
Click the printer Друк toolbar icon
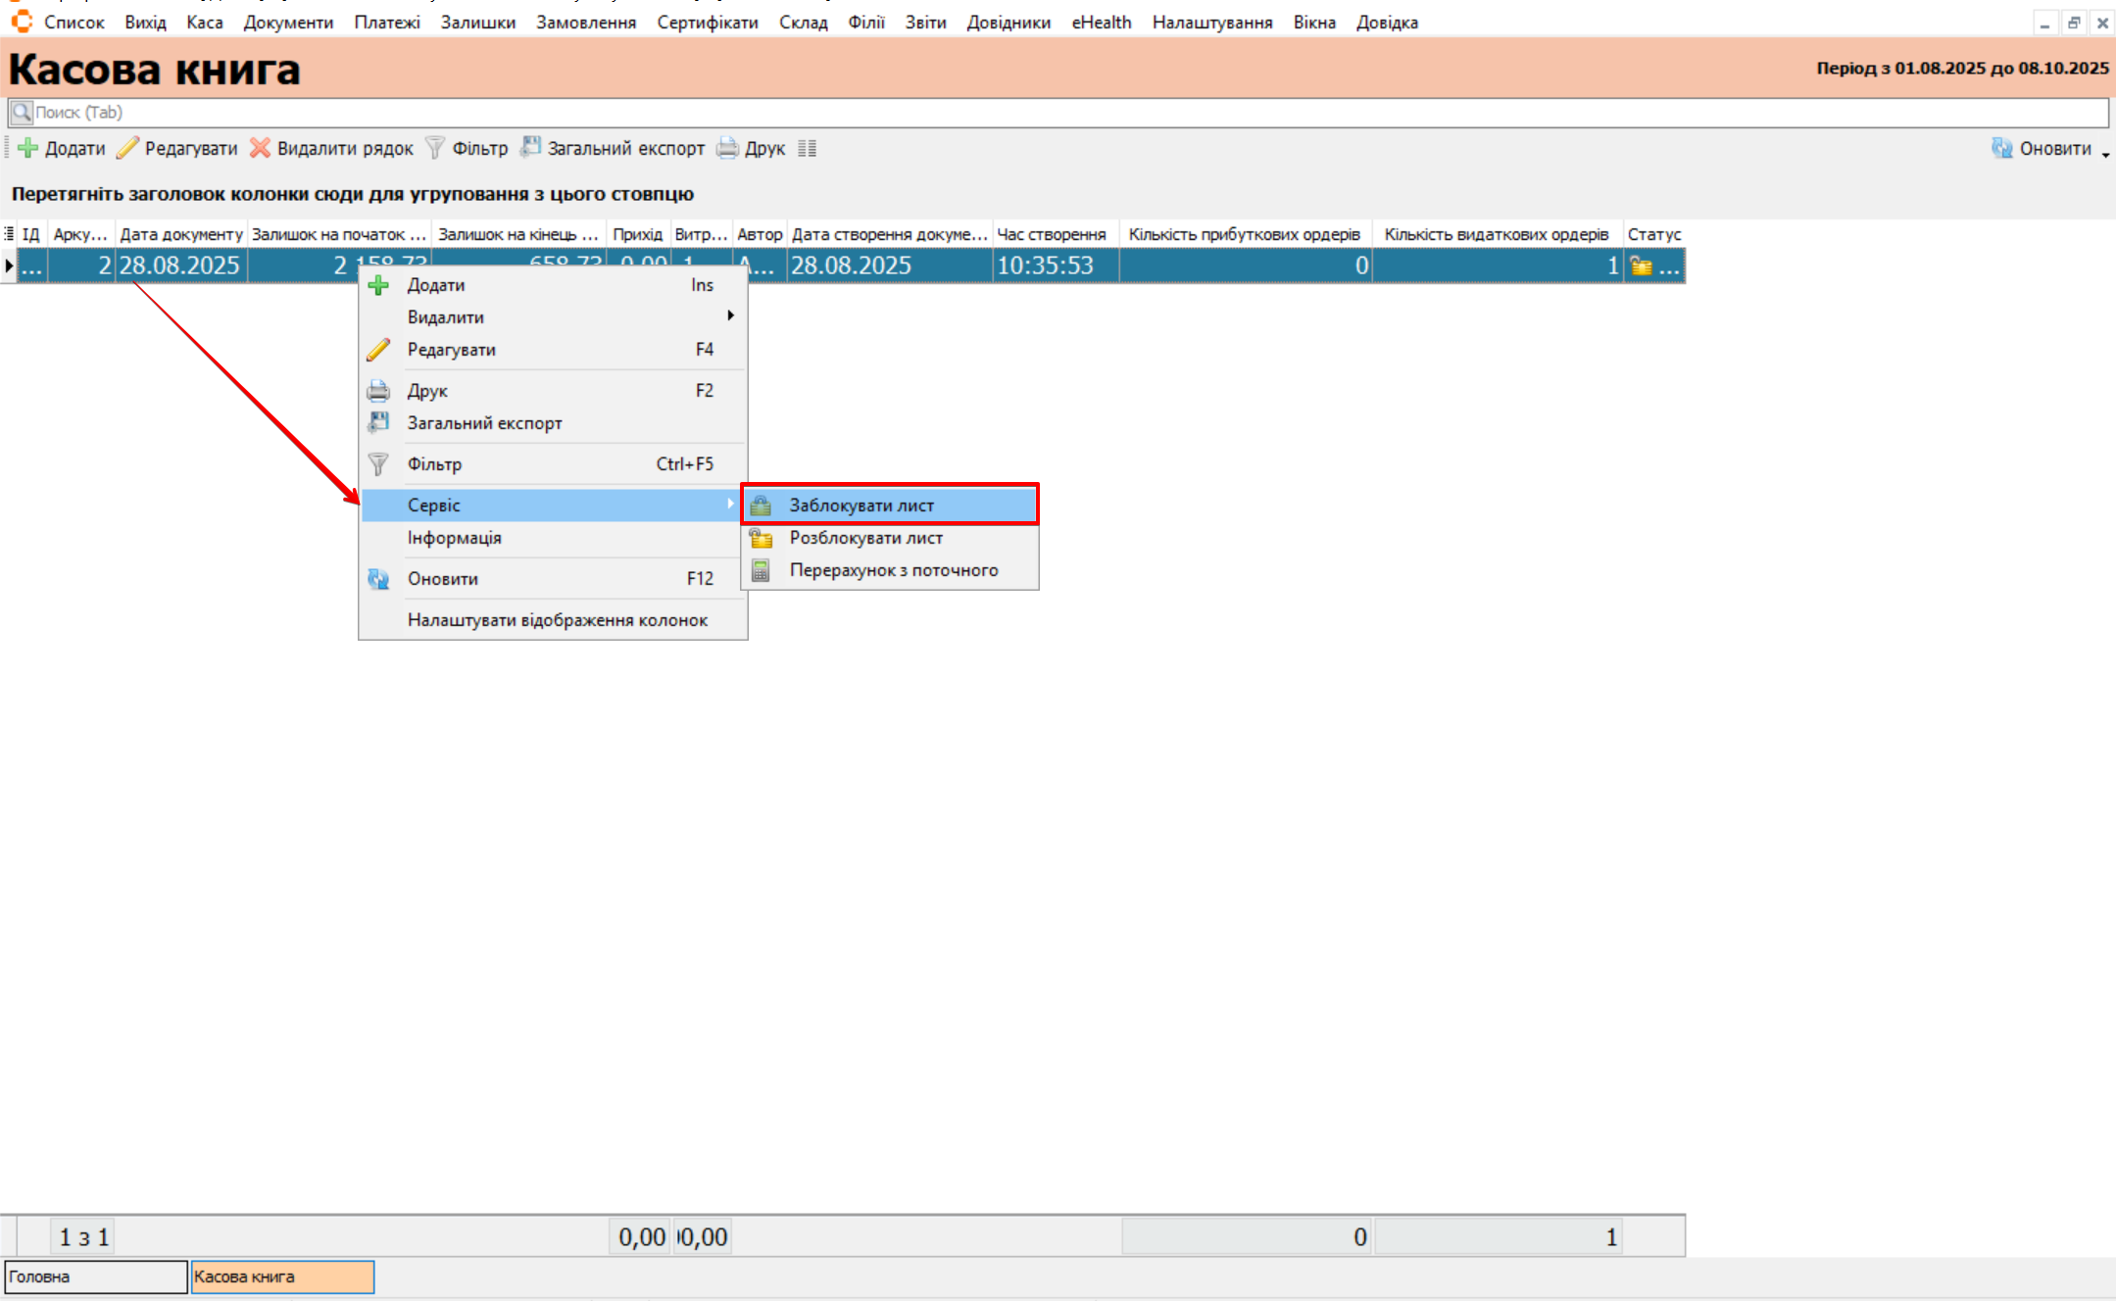(x=727, y=148)
